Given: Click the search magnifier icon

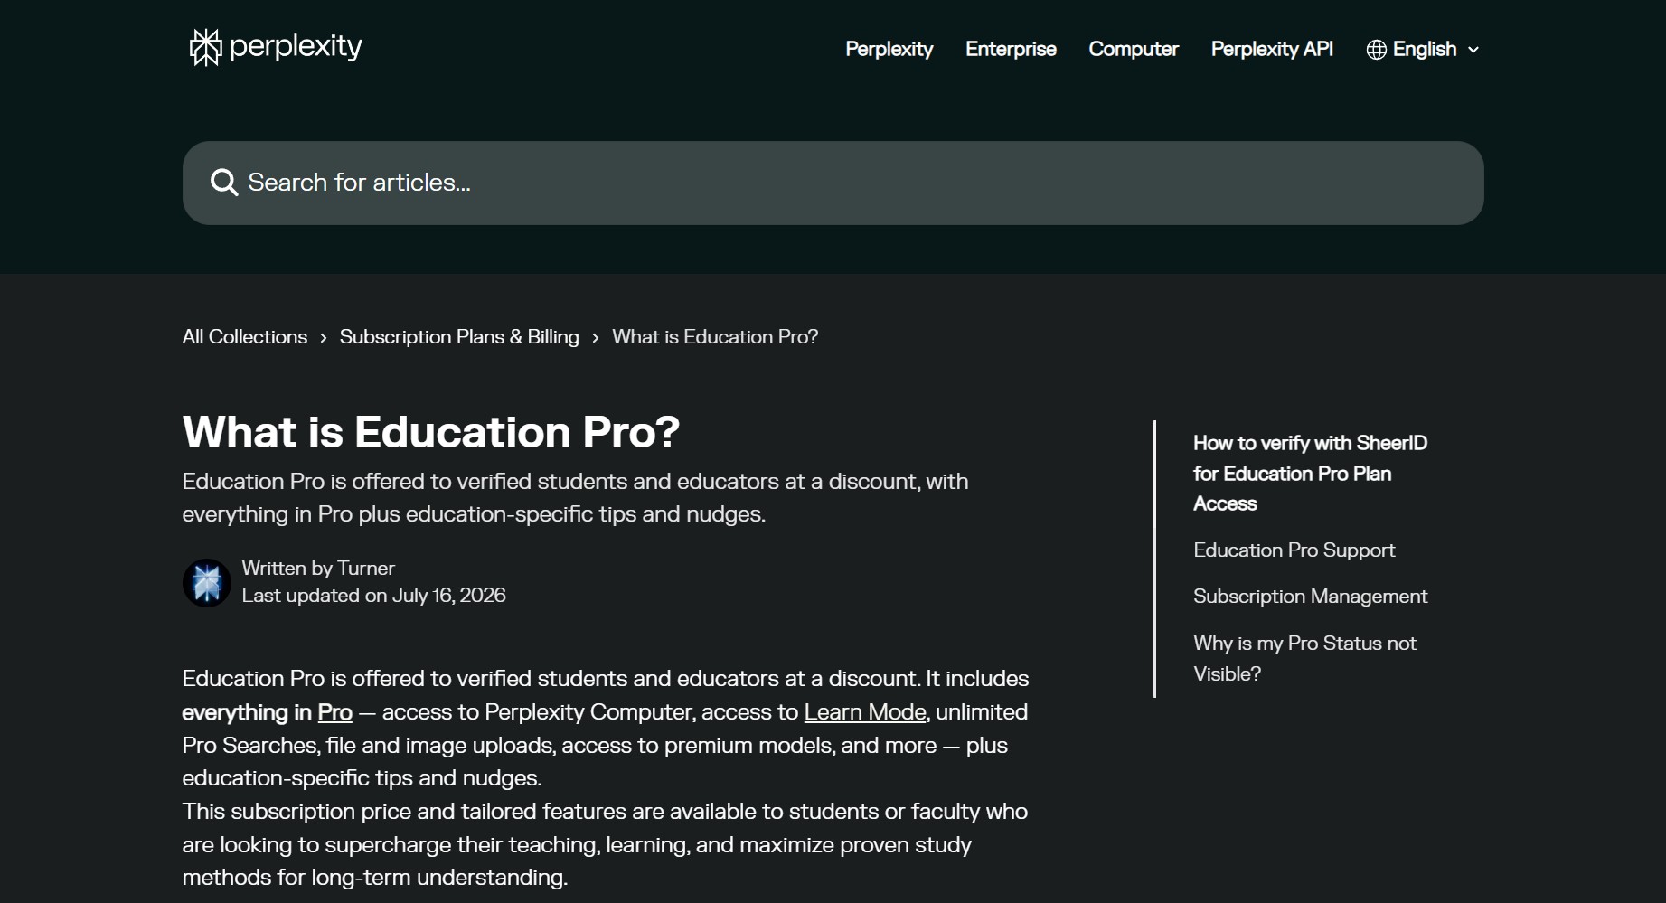Looking at the screenshot, I should tap(224, 183).
